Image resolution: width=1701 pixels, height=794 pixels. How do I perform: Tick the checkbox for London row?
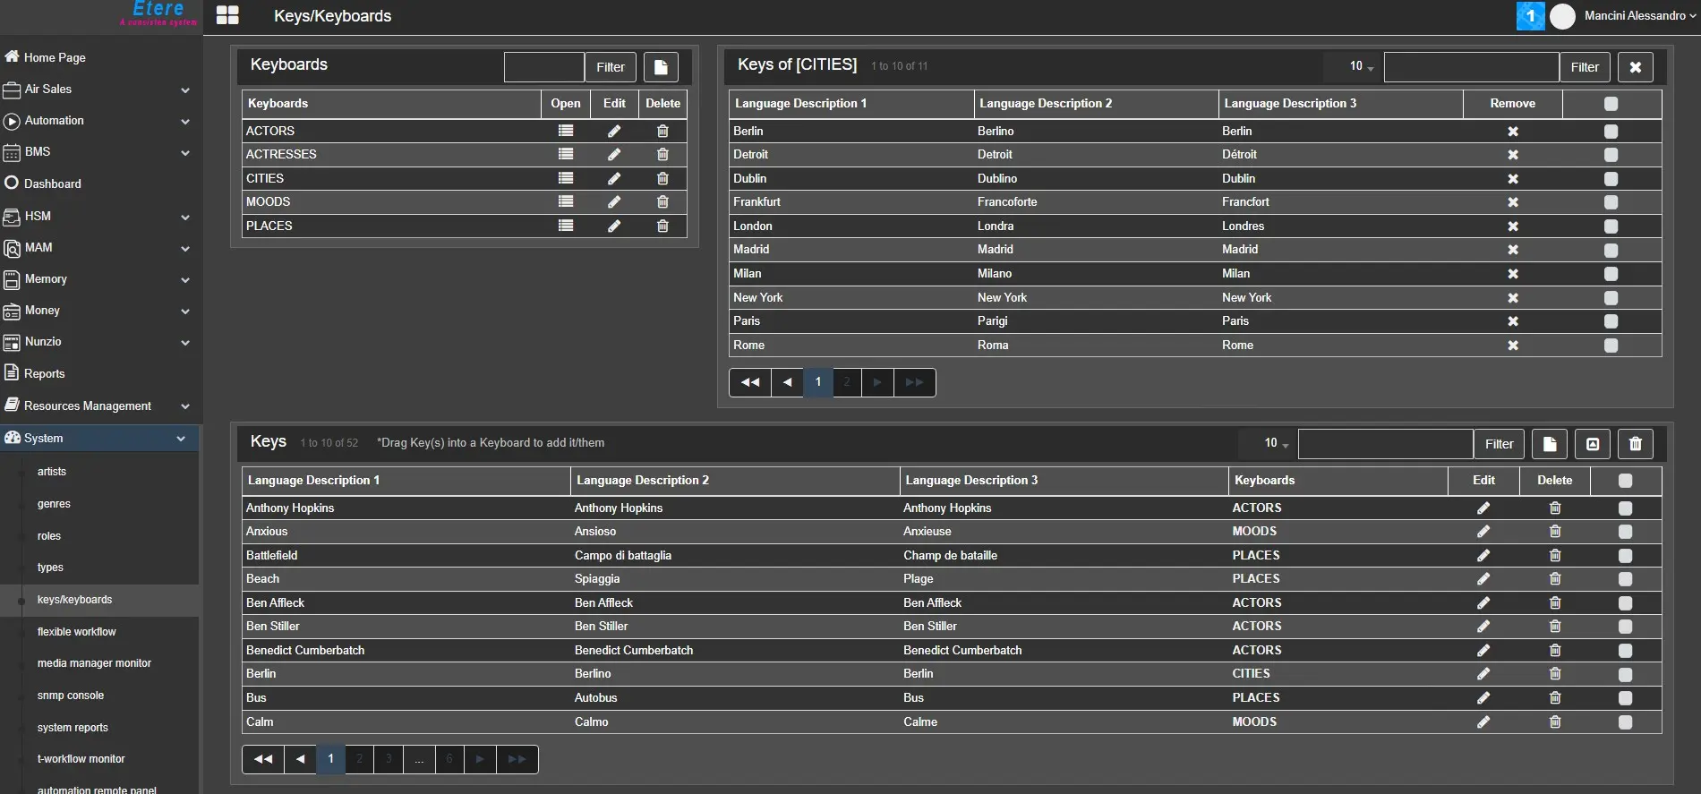pos(1611,226)
